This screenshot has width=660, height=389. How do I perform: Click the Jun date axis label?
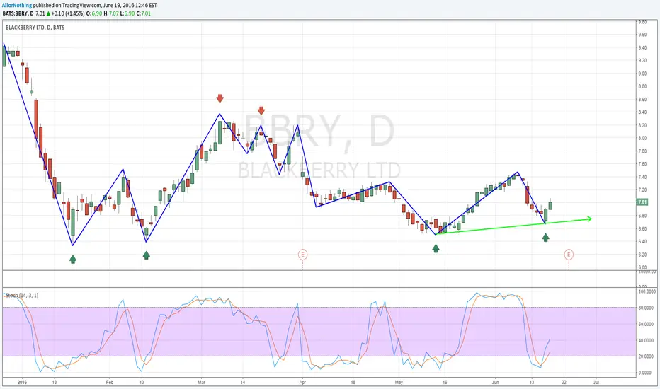pos(495,382)
